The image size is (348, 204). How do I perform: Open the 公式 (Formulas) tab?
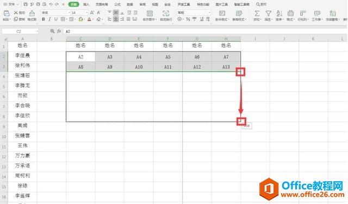coord(117,4)
